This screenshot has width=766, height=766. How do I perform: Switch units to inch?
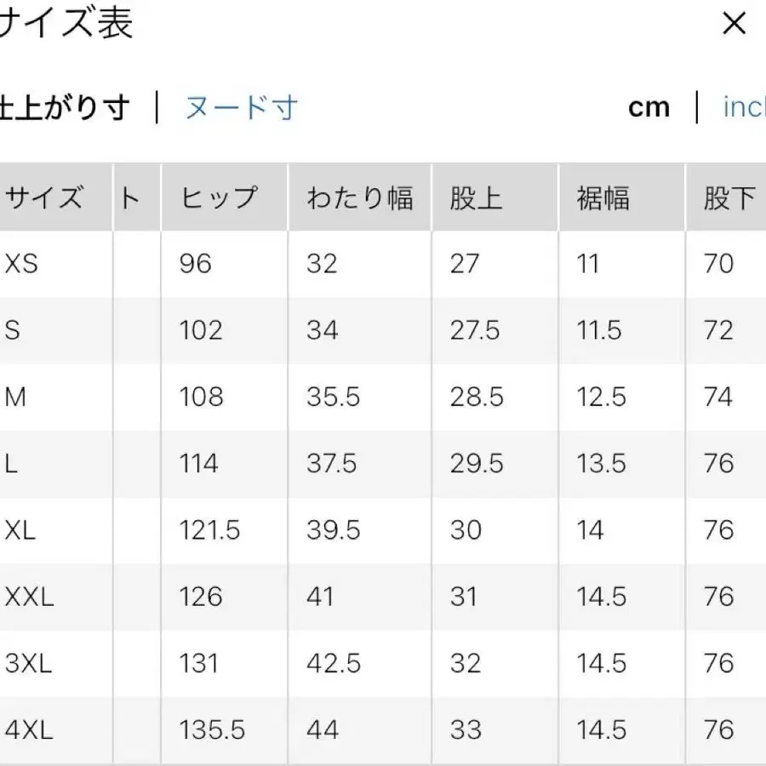point(745,106)
